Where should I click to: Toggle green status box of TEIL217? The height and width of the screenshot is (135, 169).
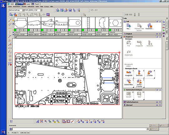point(15,30)
